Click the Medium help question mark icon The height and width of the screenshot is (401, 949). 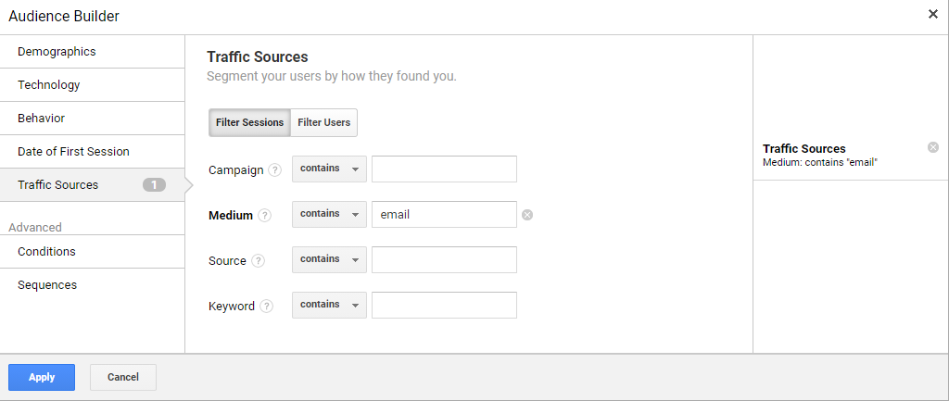coord(265,216)
